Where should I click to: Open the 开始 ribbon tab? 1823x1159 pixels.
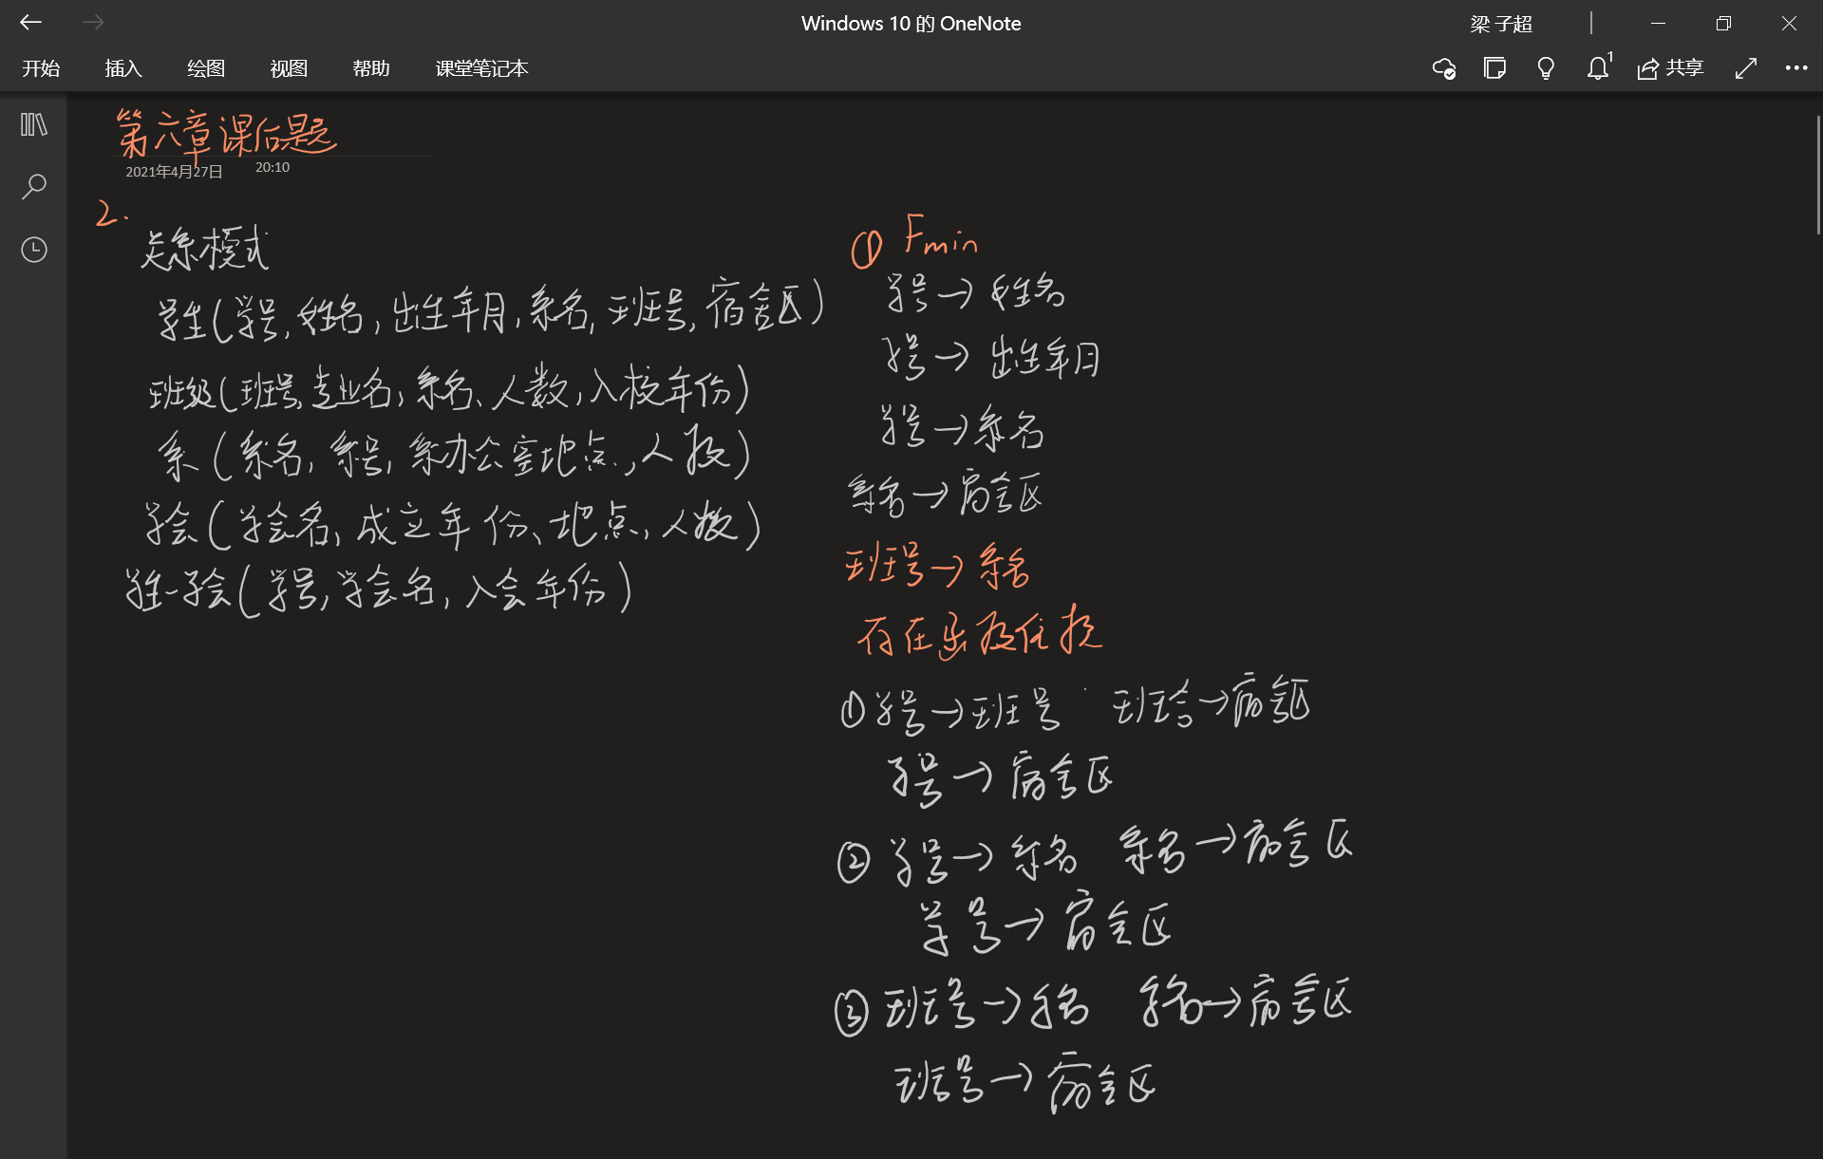(41, 68)
